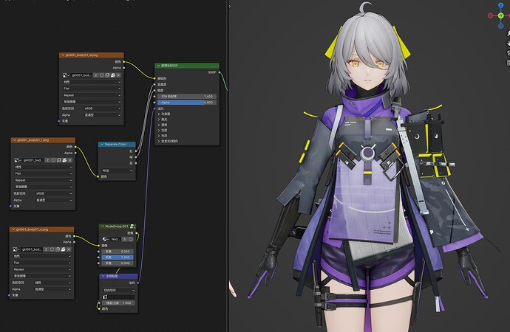Unlink image with X in body01_n.png node
This screenshot has width=510, height=332.
click(69, 249)
